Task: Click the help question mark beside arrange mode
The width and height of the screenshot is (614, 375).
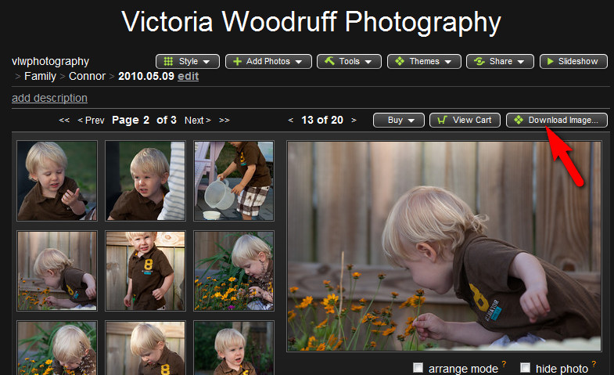Action: pyautogui.click(x=504, y=364)
